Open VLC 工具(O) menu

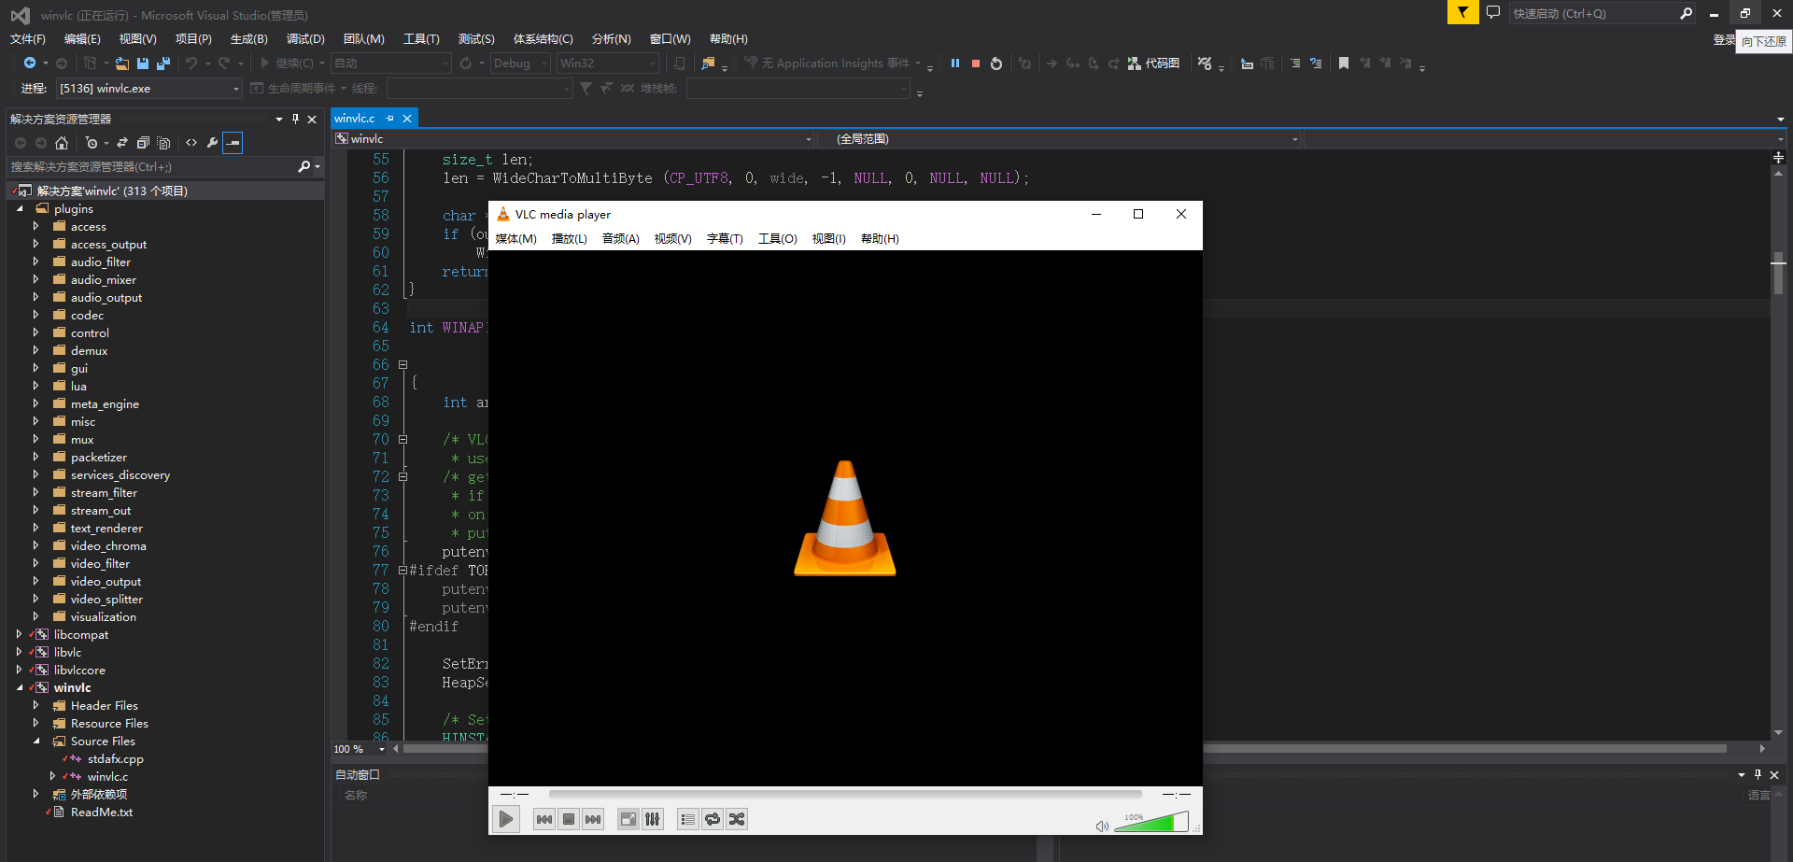click(778, 239)
